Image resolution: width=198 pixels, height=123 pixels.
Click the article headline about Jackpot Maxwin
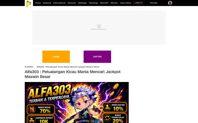coord(73,74)
